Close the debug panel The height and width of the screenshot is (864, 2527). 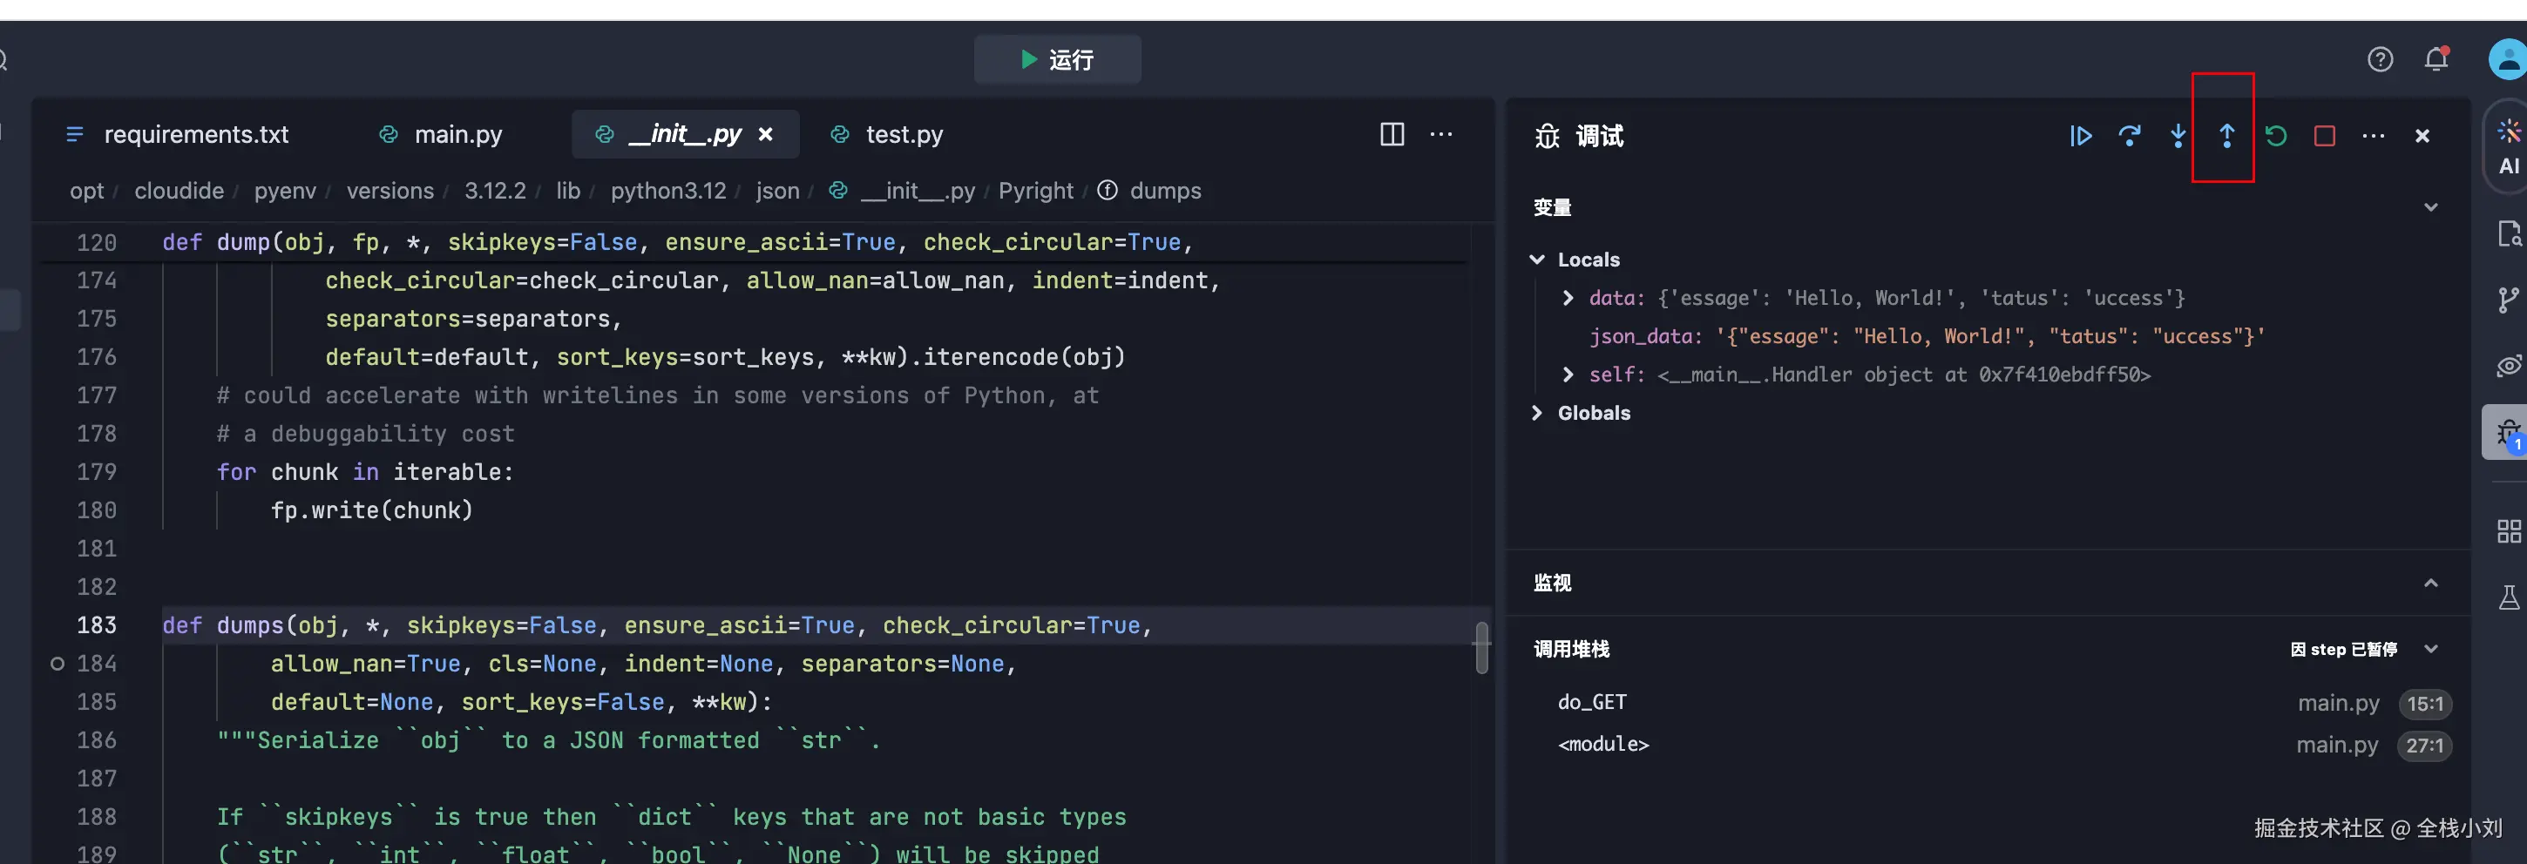(x=2422, y=135)
